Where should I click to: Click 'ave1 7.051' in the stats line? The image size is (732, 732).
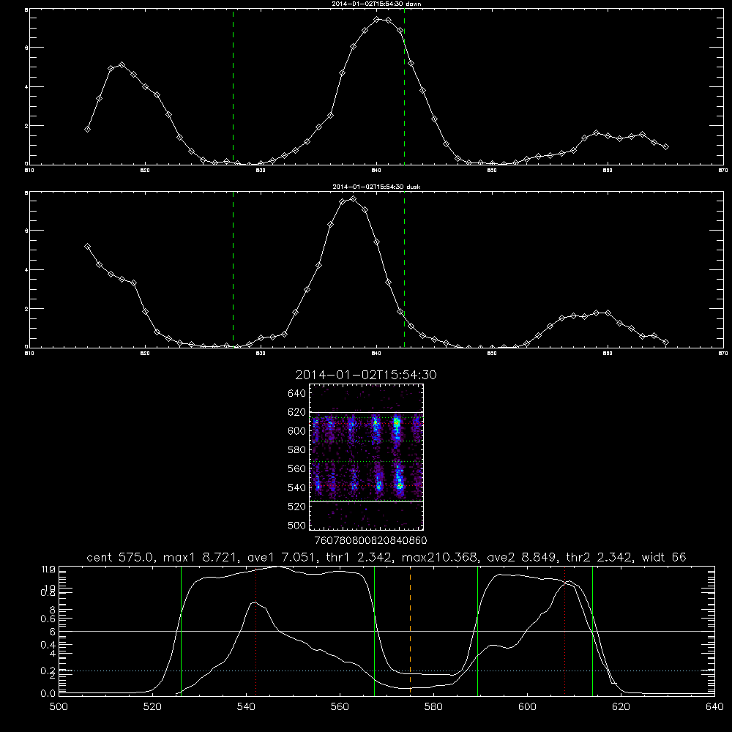(283, 557)
